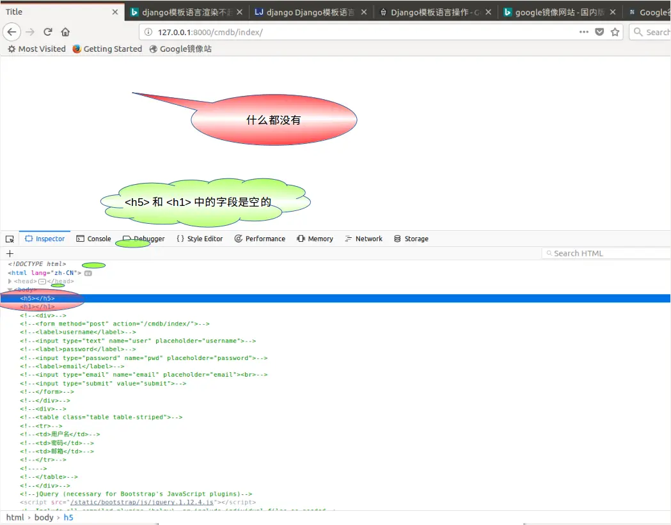The width and height of the screenshot is (671, 525).
Task: Open the page actions three-dot menu
Action: point(584,32)
